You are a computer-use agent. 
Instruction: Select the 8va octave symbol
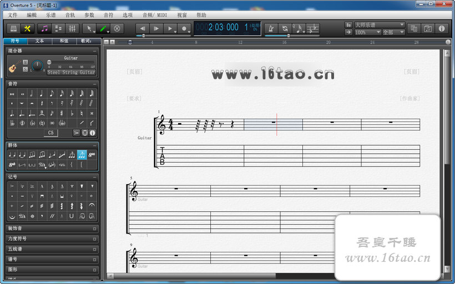tap(92, 155)
